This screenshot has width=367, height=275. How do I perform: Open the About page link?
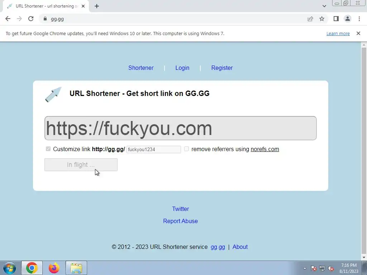(x=240, y=247)
